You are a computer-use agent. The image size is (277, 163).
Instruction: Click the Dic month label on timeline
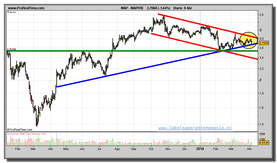tap(184, 149)
